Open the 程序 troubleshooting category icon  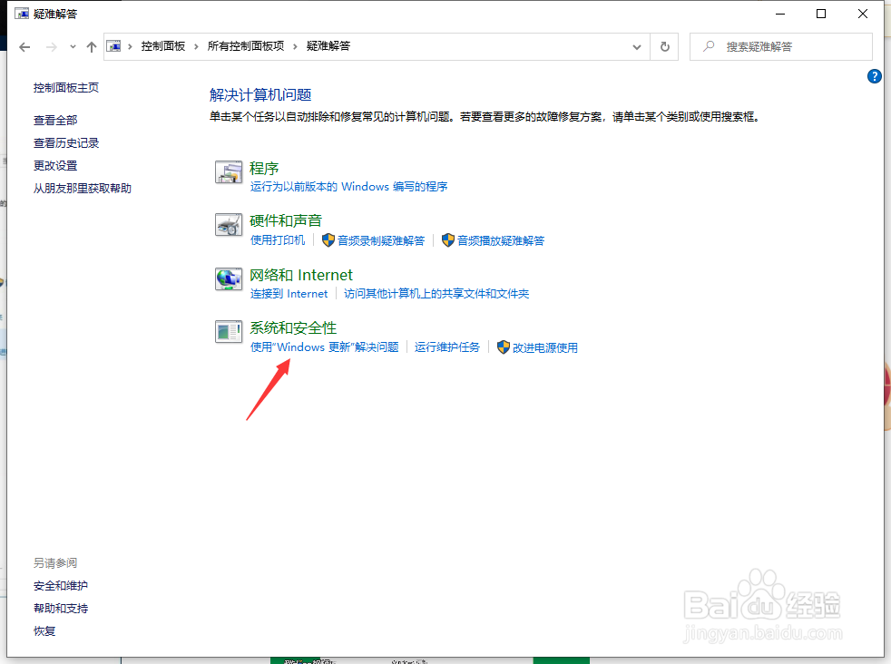(x=229, y=173)
